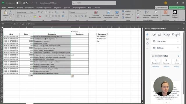The height and width of the screenshot is (104, 186).
Task: Click the merge and center icon
Action: click(63, 16)
